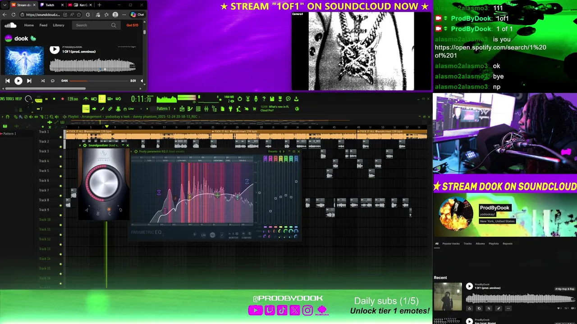Click the cut scissors icon in FL toolbar
This screenshot has width=577, height=324.
click(247, 99)
